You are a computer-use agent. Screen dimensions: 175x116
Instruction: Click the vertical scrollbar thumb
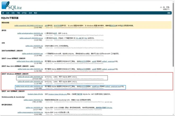173,35
